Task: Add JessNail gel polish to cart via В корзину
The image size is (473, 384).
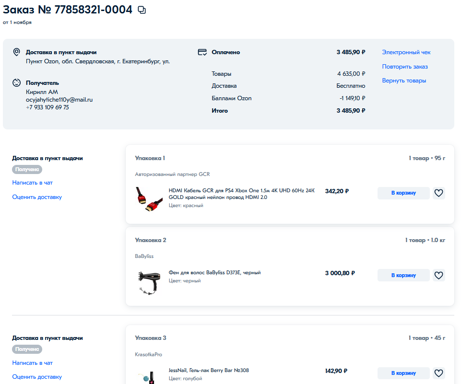Action: click(x=403, y=373)
